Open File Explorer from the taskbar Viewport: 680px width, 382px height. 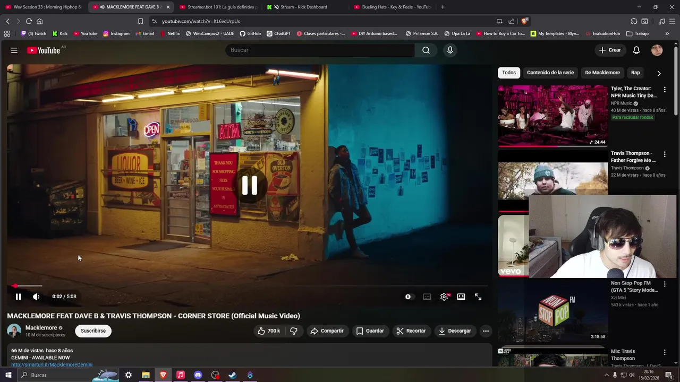coord(146,375)
